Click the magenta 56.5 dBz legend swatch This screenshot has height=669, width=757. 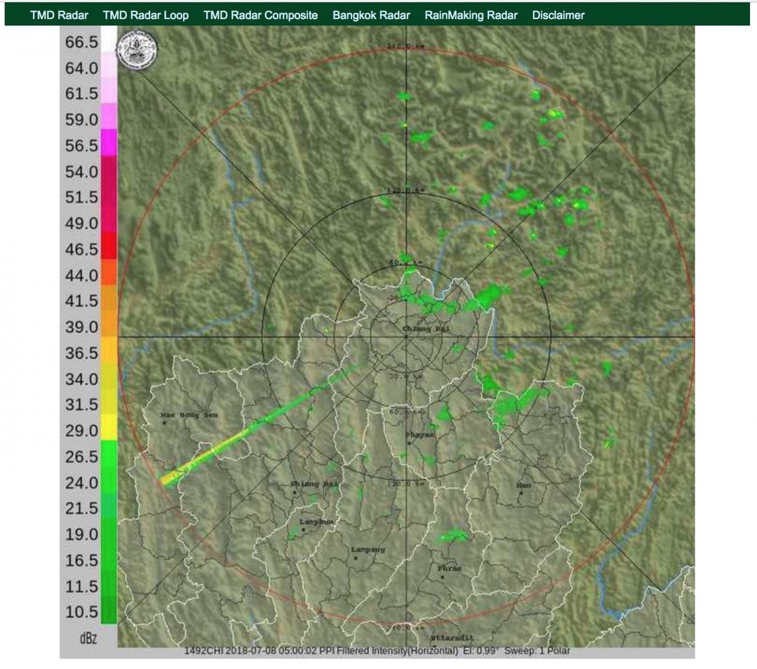point(109,143)
